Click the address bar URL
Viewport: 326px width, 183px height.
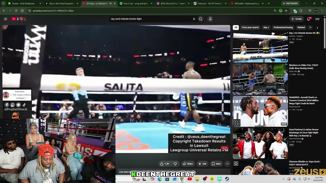coord(53,11)
